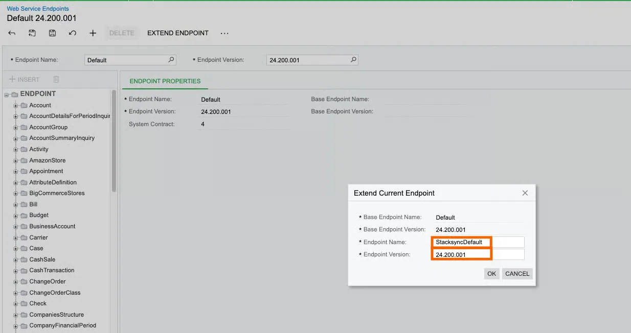The height and width of the screenshot is (333, 631).
Task: Click the Bill folder icon
Action: 24,204
